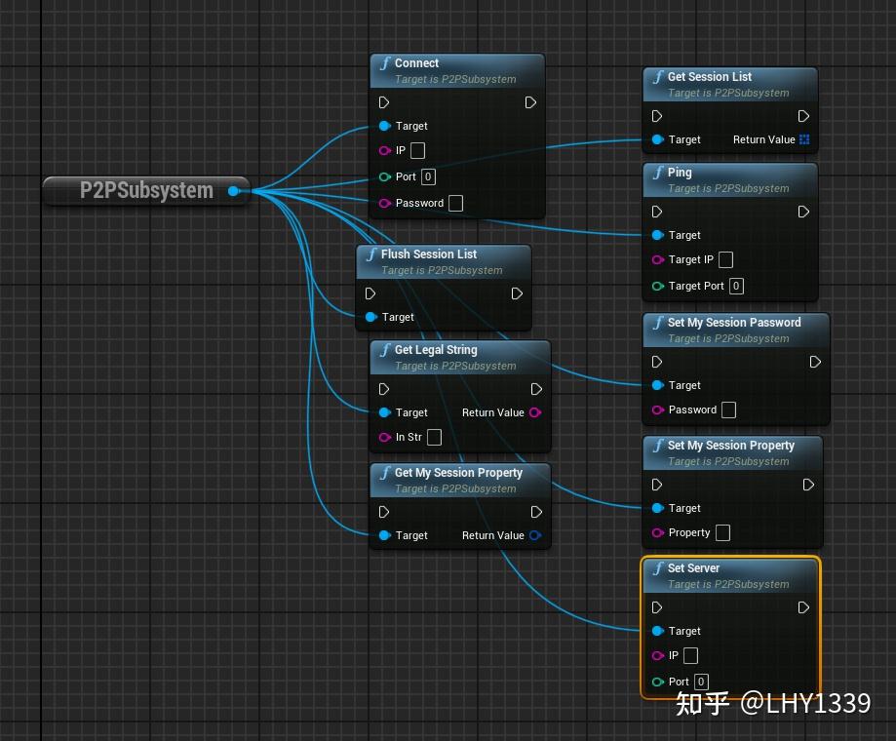Click the Password box on Set My Session Password
Viewport: 896px width, 741px height.
[x=727, y=409]
